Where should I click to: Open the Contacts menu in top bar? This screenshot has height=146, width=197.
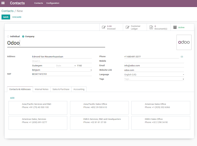[38, 3]
